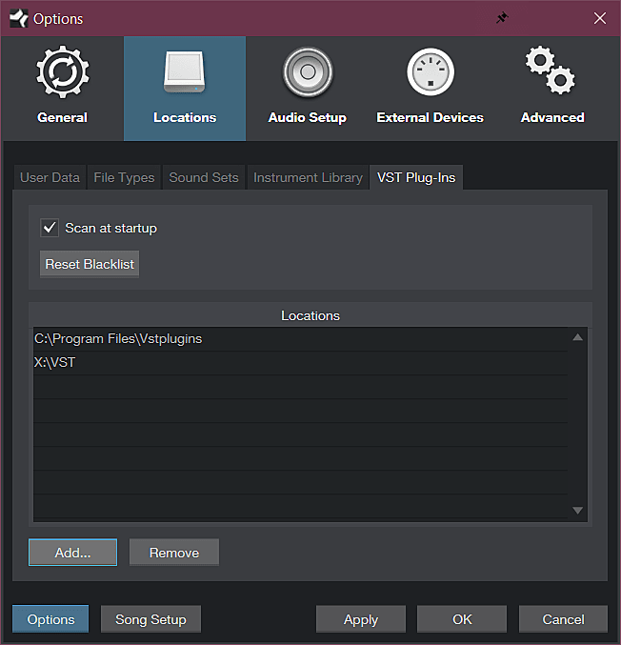The image size is (621, 645).
Task: Go to the Instrument Library tab
Action: (x=308, y=177)
